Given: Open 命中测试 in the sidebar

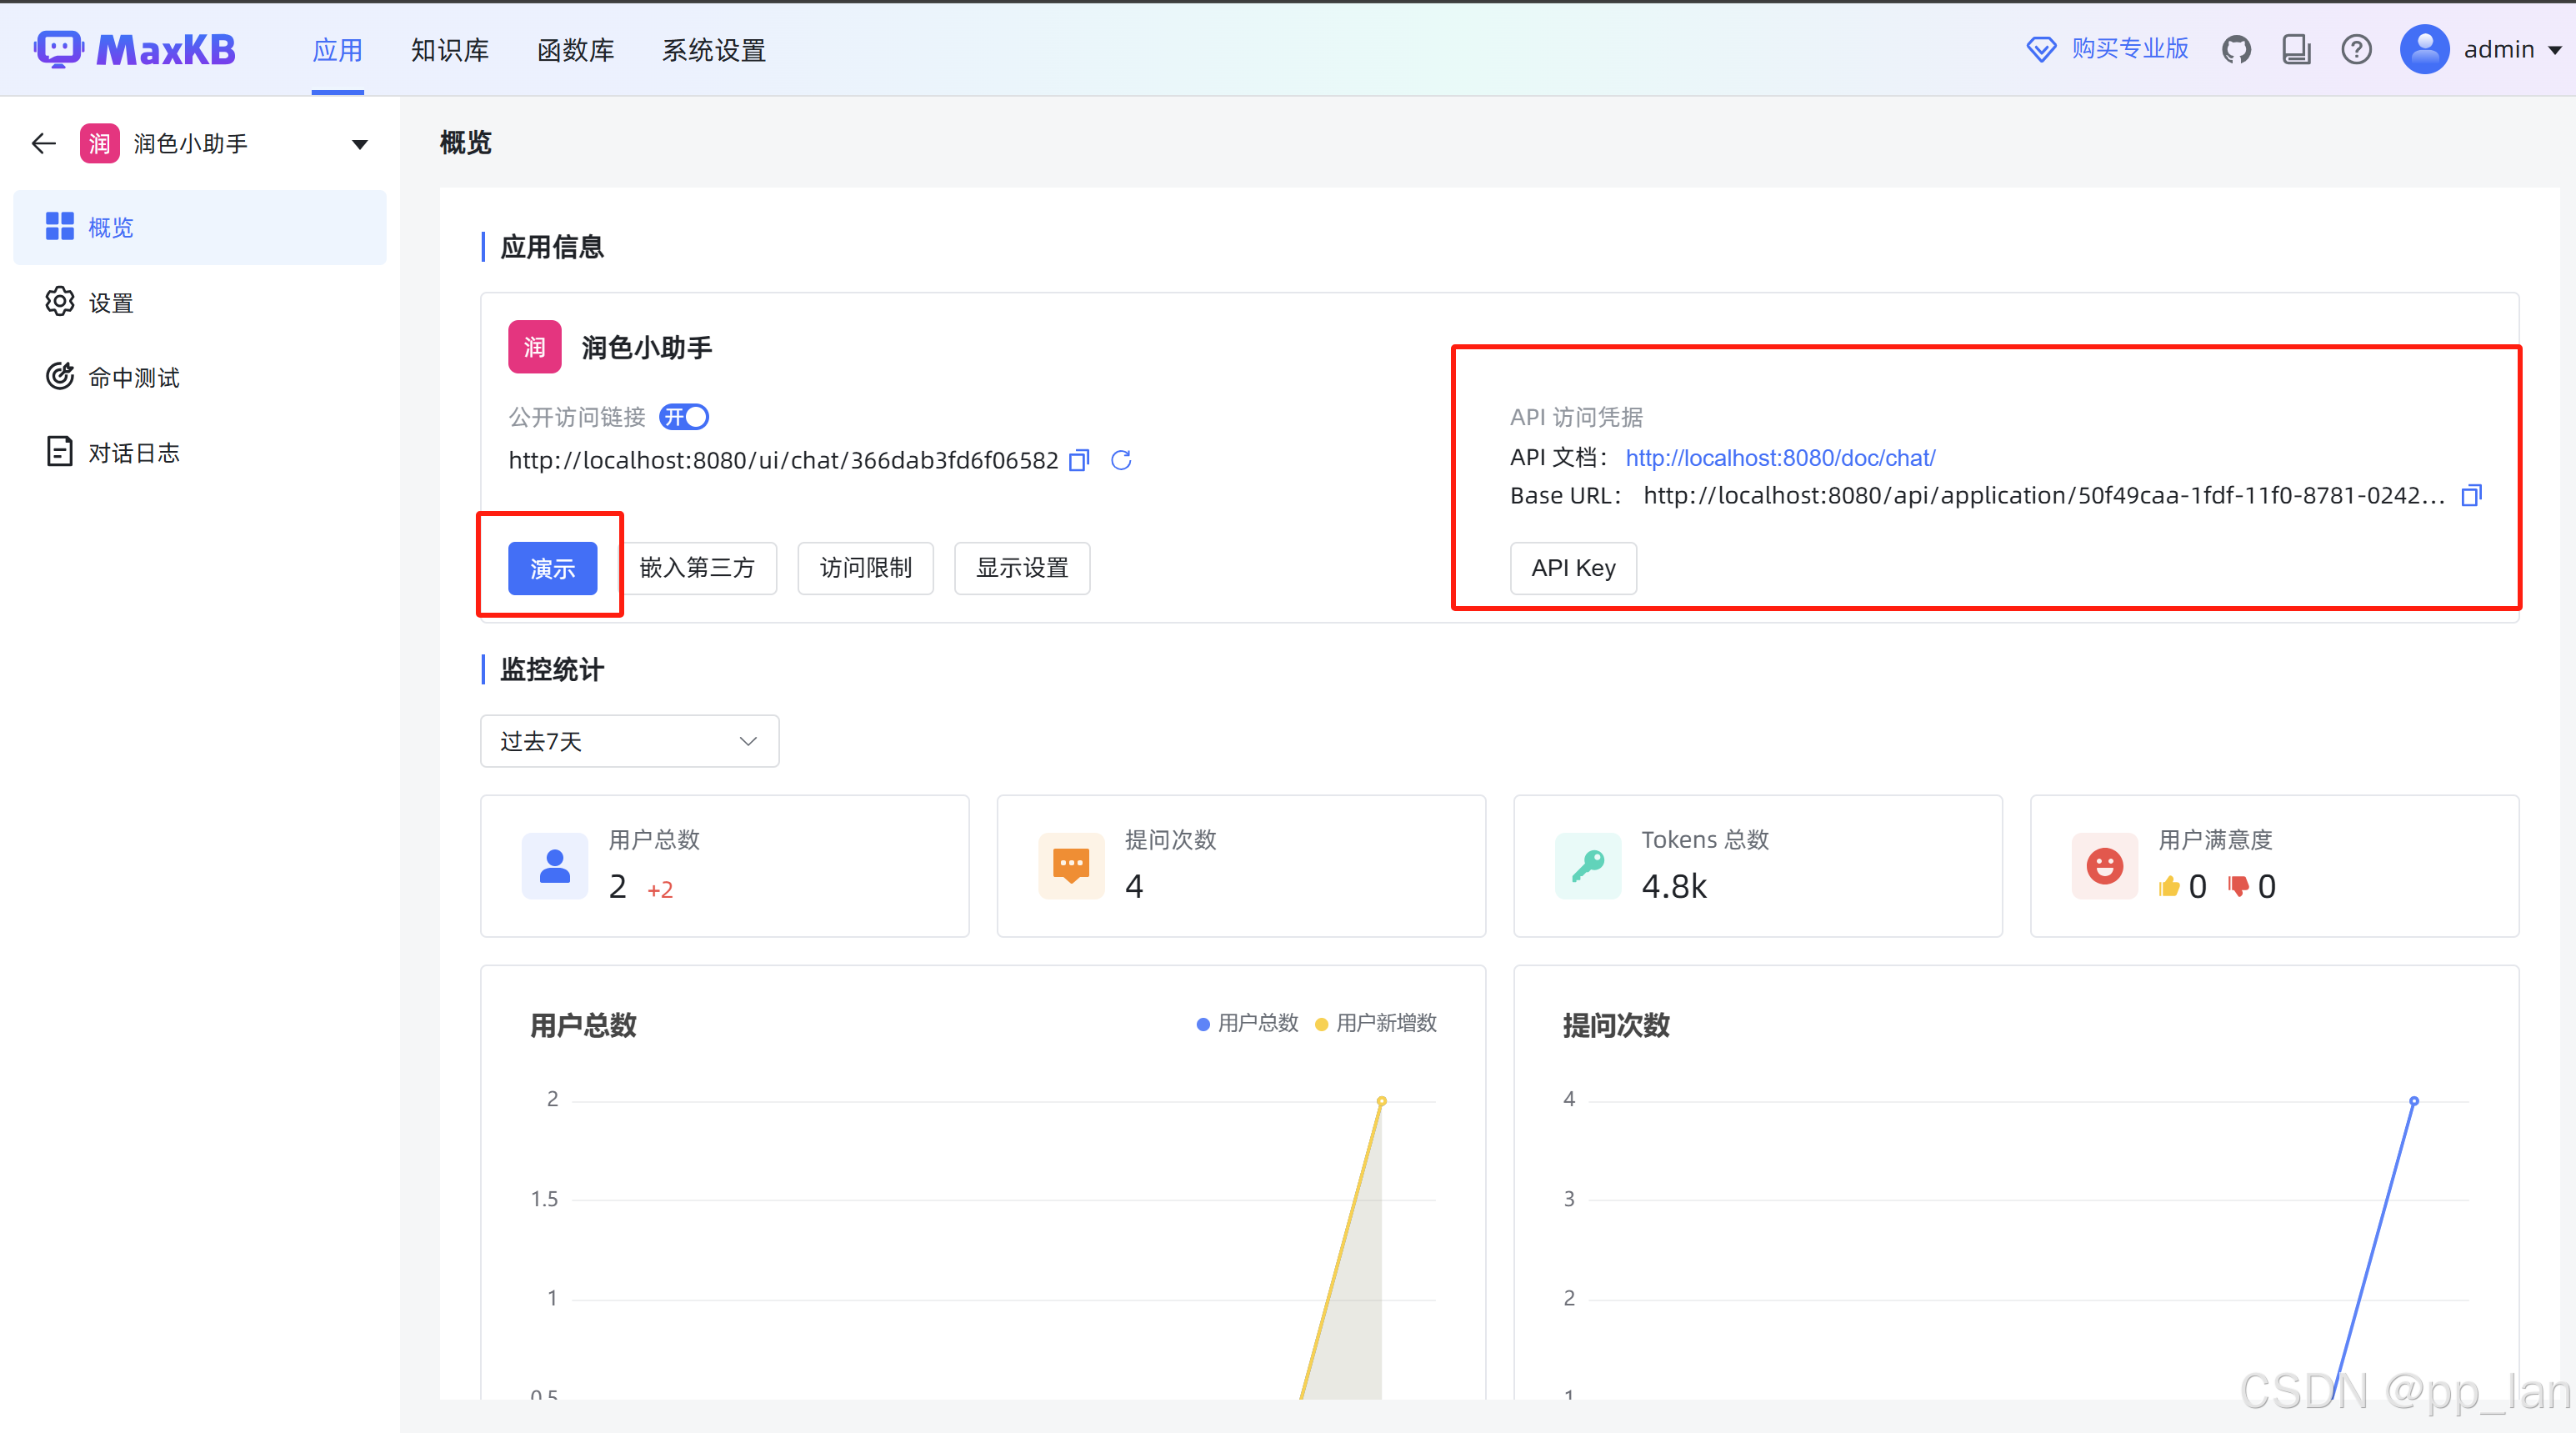Looking at the screenshot, I should [200, 377].
